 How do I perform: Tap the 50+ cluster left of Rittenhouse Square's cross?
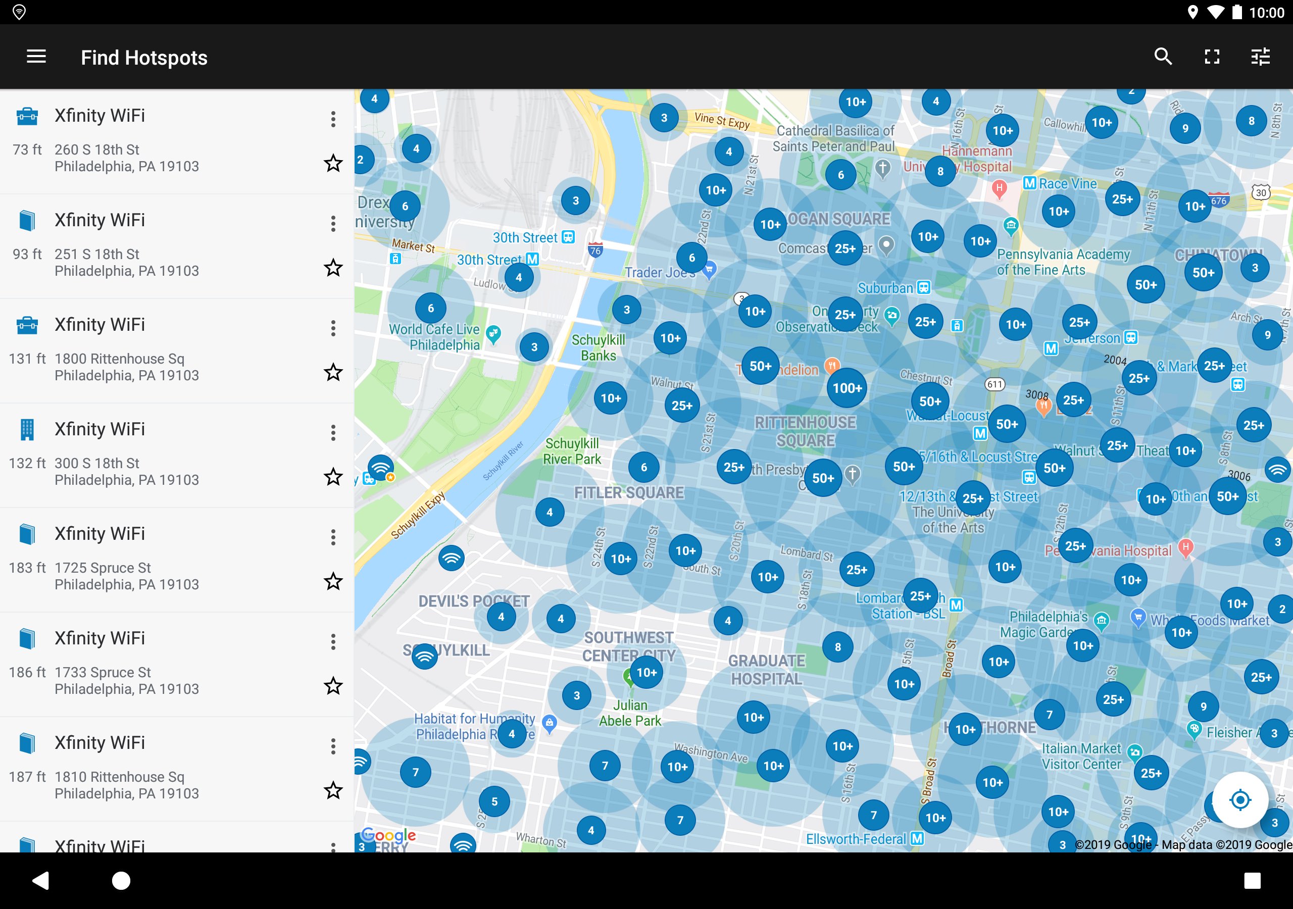(823, 478)
